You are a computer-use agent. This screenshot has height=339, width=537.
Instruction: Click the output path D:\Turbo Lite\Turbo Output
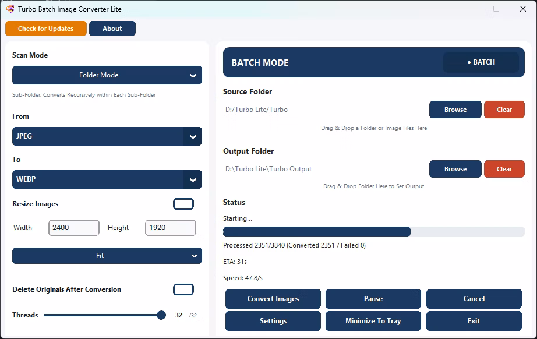pyautogui.click(x=268, y=169)
